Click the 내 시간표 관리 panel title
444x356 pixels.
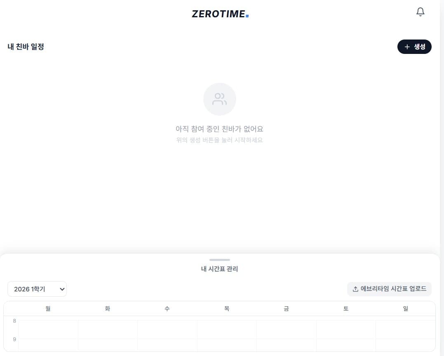point(220,269)
